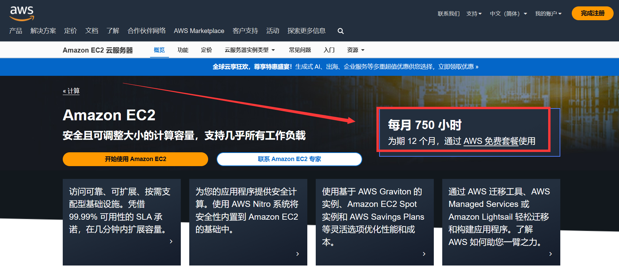Expand the 资源 dropdown
Viewport: 619px width, 280px height.
point(356,50)
